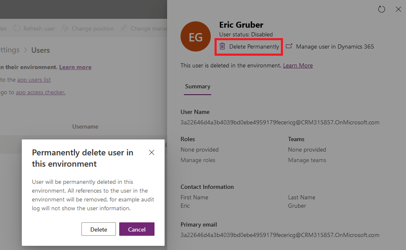Open Manage user in Dynamics 365
406x250 pixels.
[x=330, y=46]
